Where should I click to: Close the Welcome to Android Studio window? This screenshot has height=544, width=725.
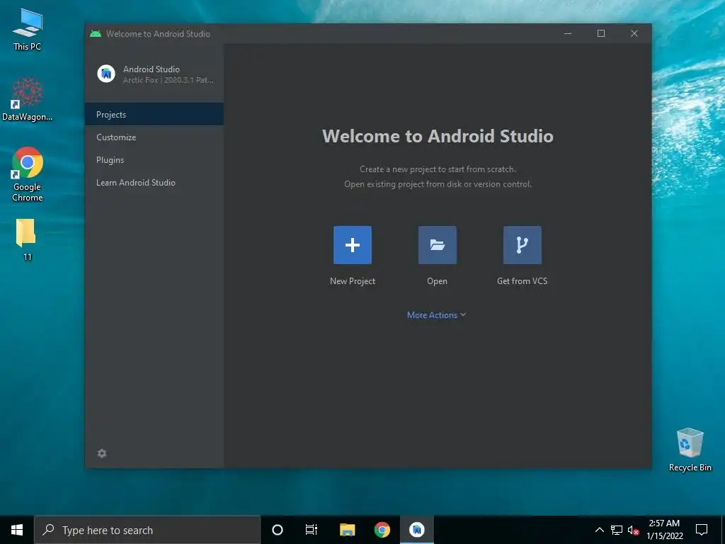click(634, 33)
